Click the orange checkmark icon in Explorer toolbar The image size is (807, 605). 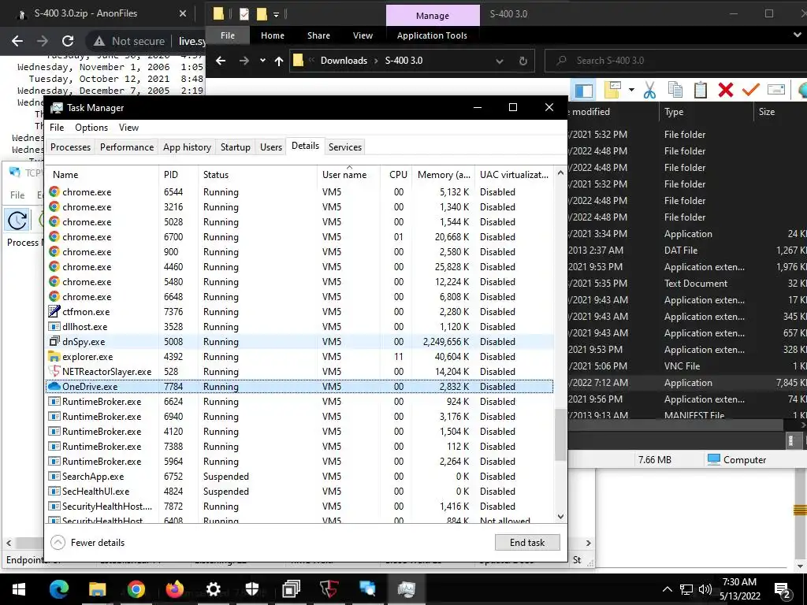coord(751,90)
